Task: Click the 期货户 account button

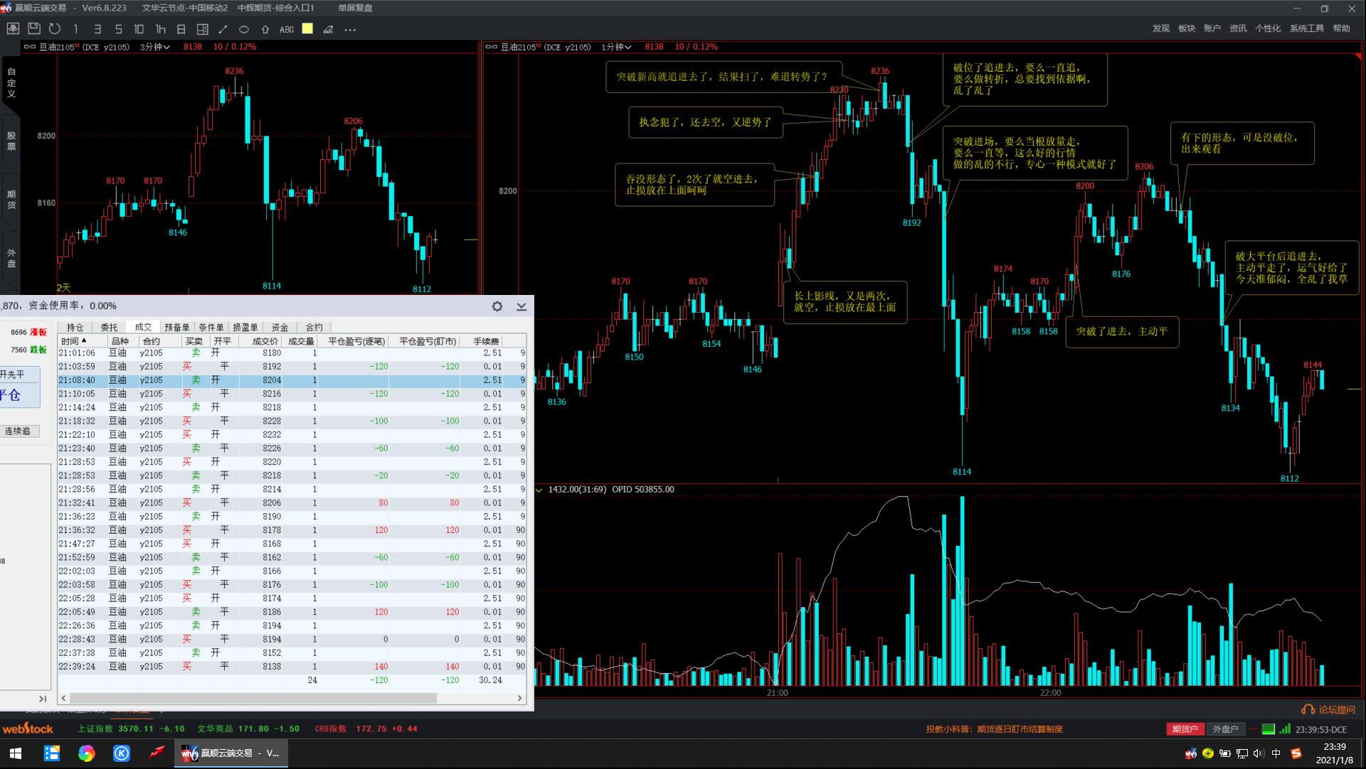Action: (1185, 728)
